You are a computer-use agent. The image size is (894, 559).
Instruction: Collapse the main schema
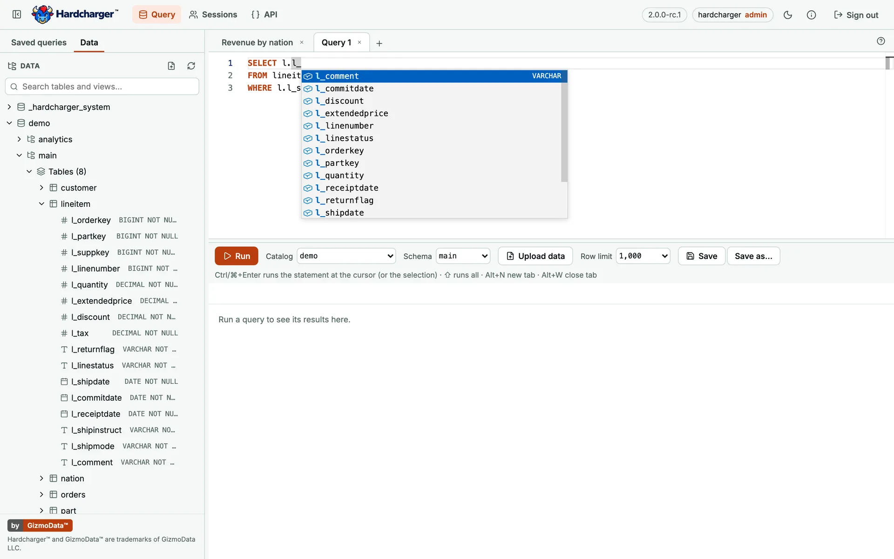tap(19, 155)
